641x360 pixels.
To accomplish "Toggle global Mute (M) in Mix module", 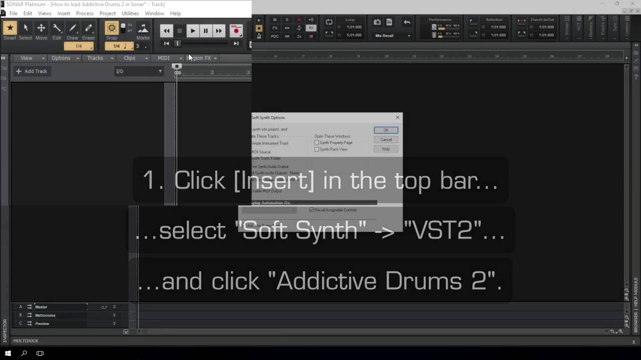I will pyautogui.click(x=274, y=20).
